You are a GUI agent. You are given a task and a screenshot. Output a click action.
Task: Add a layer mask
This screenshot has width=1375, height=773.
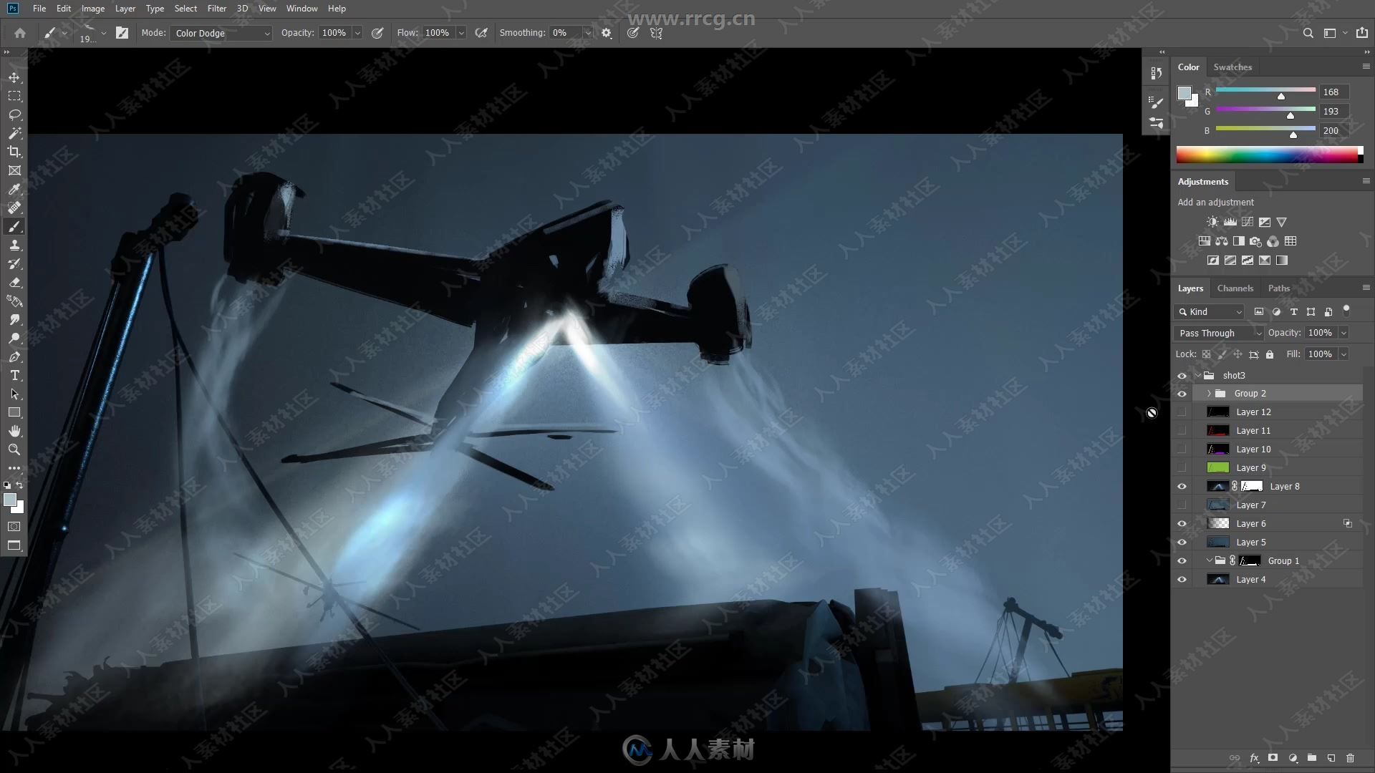click(1273, 758)
